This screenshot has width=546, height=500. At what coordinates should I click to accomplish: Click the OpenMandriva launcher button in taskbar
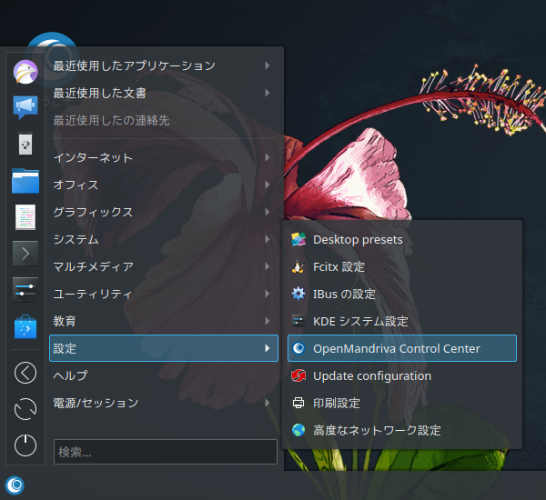point(15,485)
